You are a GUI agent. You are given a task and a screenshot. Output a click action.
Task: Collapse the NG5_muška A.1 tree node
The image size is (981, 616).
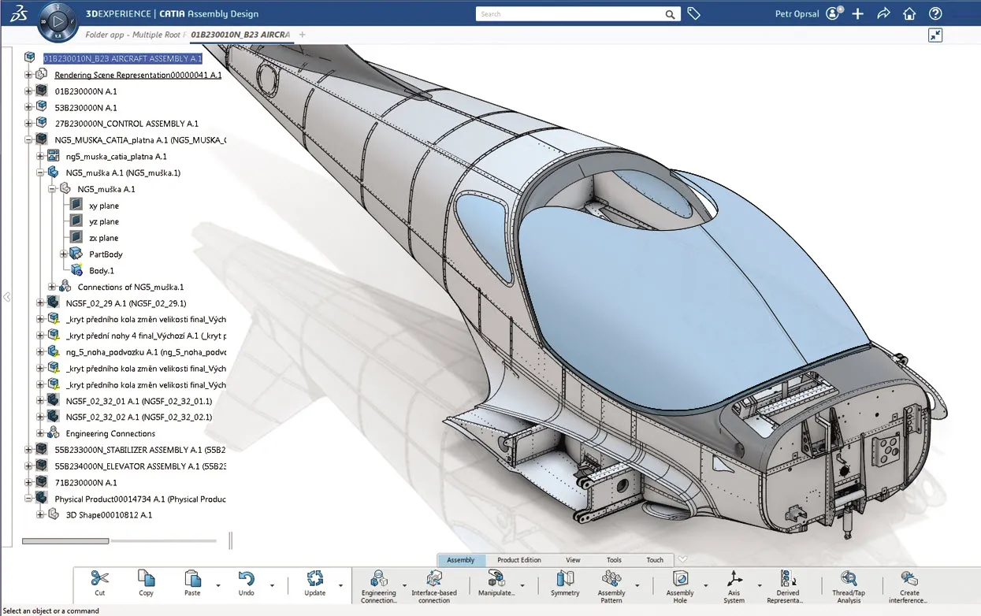[x=51, y=188]
